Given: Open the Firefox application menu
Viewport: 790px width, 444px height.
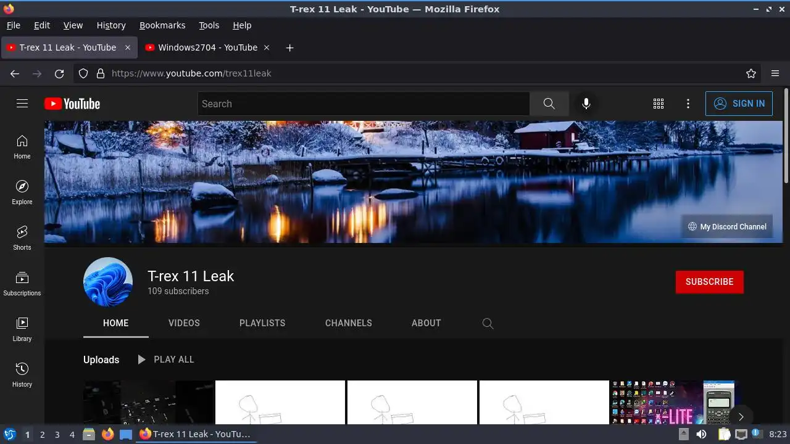Looking at the screenshot, I should click(x=775, y=73).
